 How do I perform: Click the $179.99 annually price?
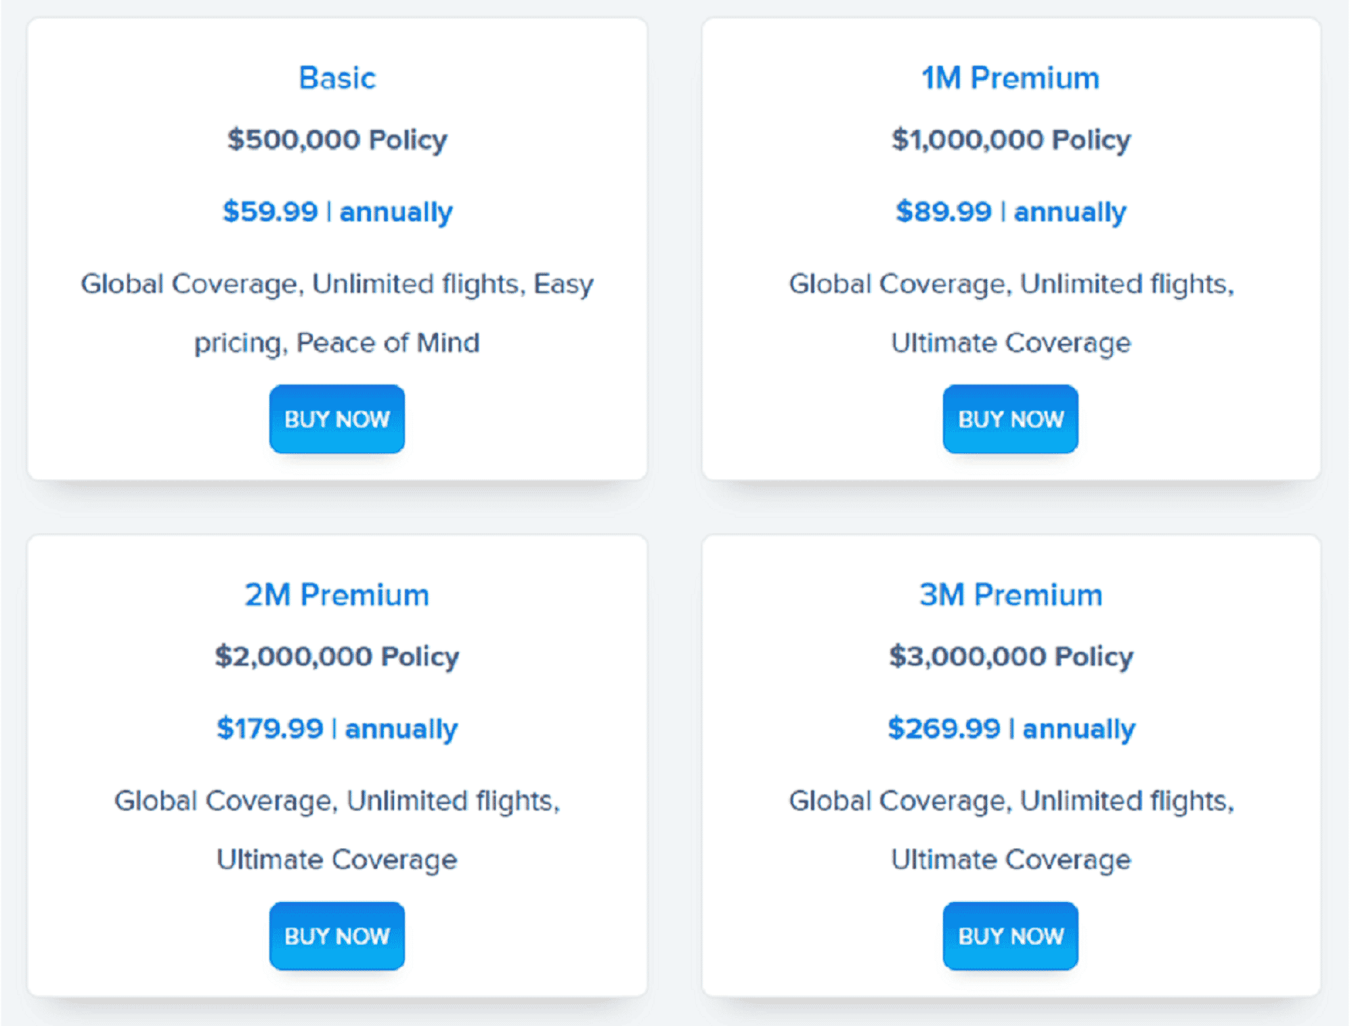click(x=337, y=729)
